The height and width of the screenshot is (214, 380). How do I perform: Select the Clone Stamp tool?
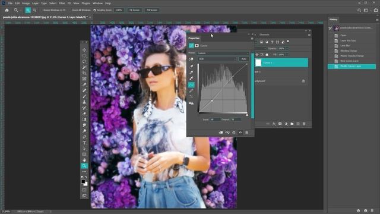click(x=84, y=102)
